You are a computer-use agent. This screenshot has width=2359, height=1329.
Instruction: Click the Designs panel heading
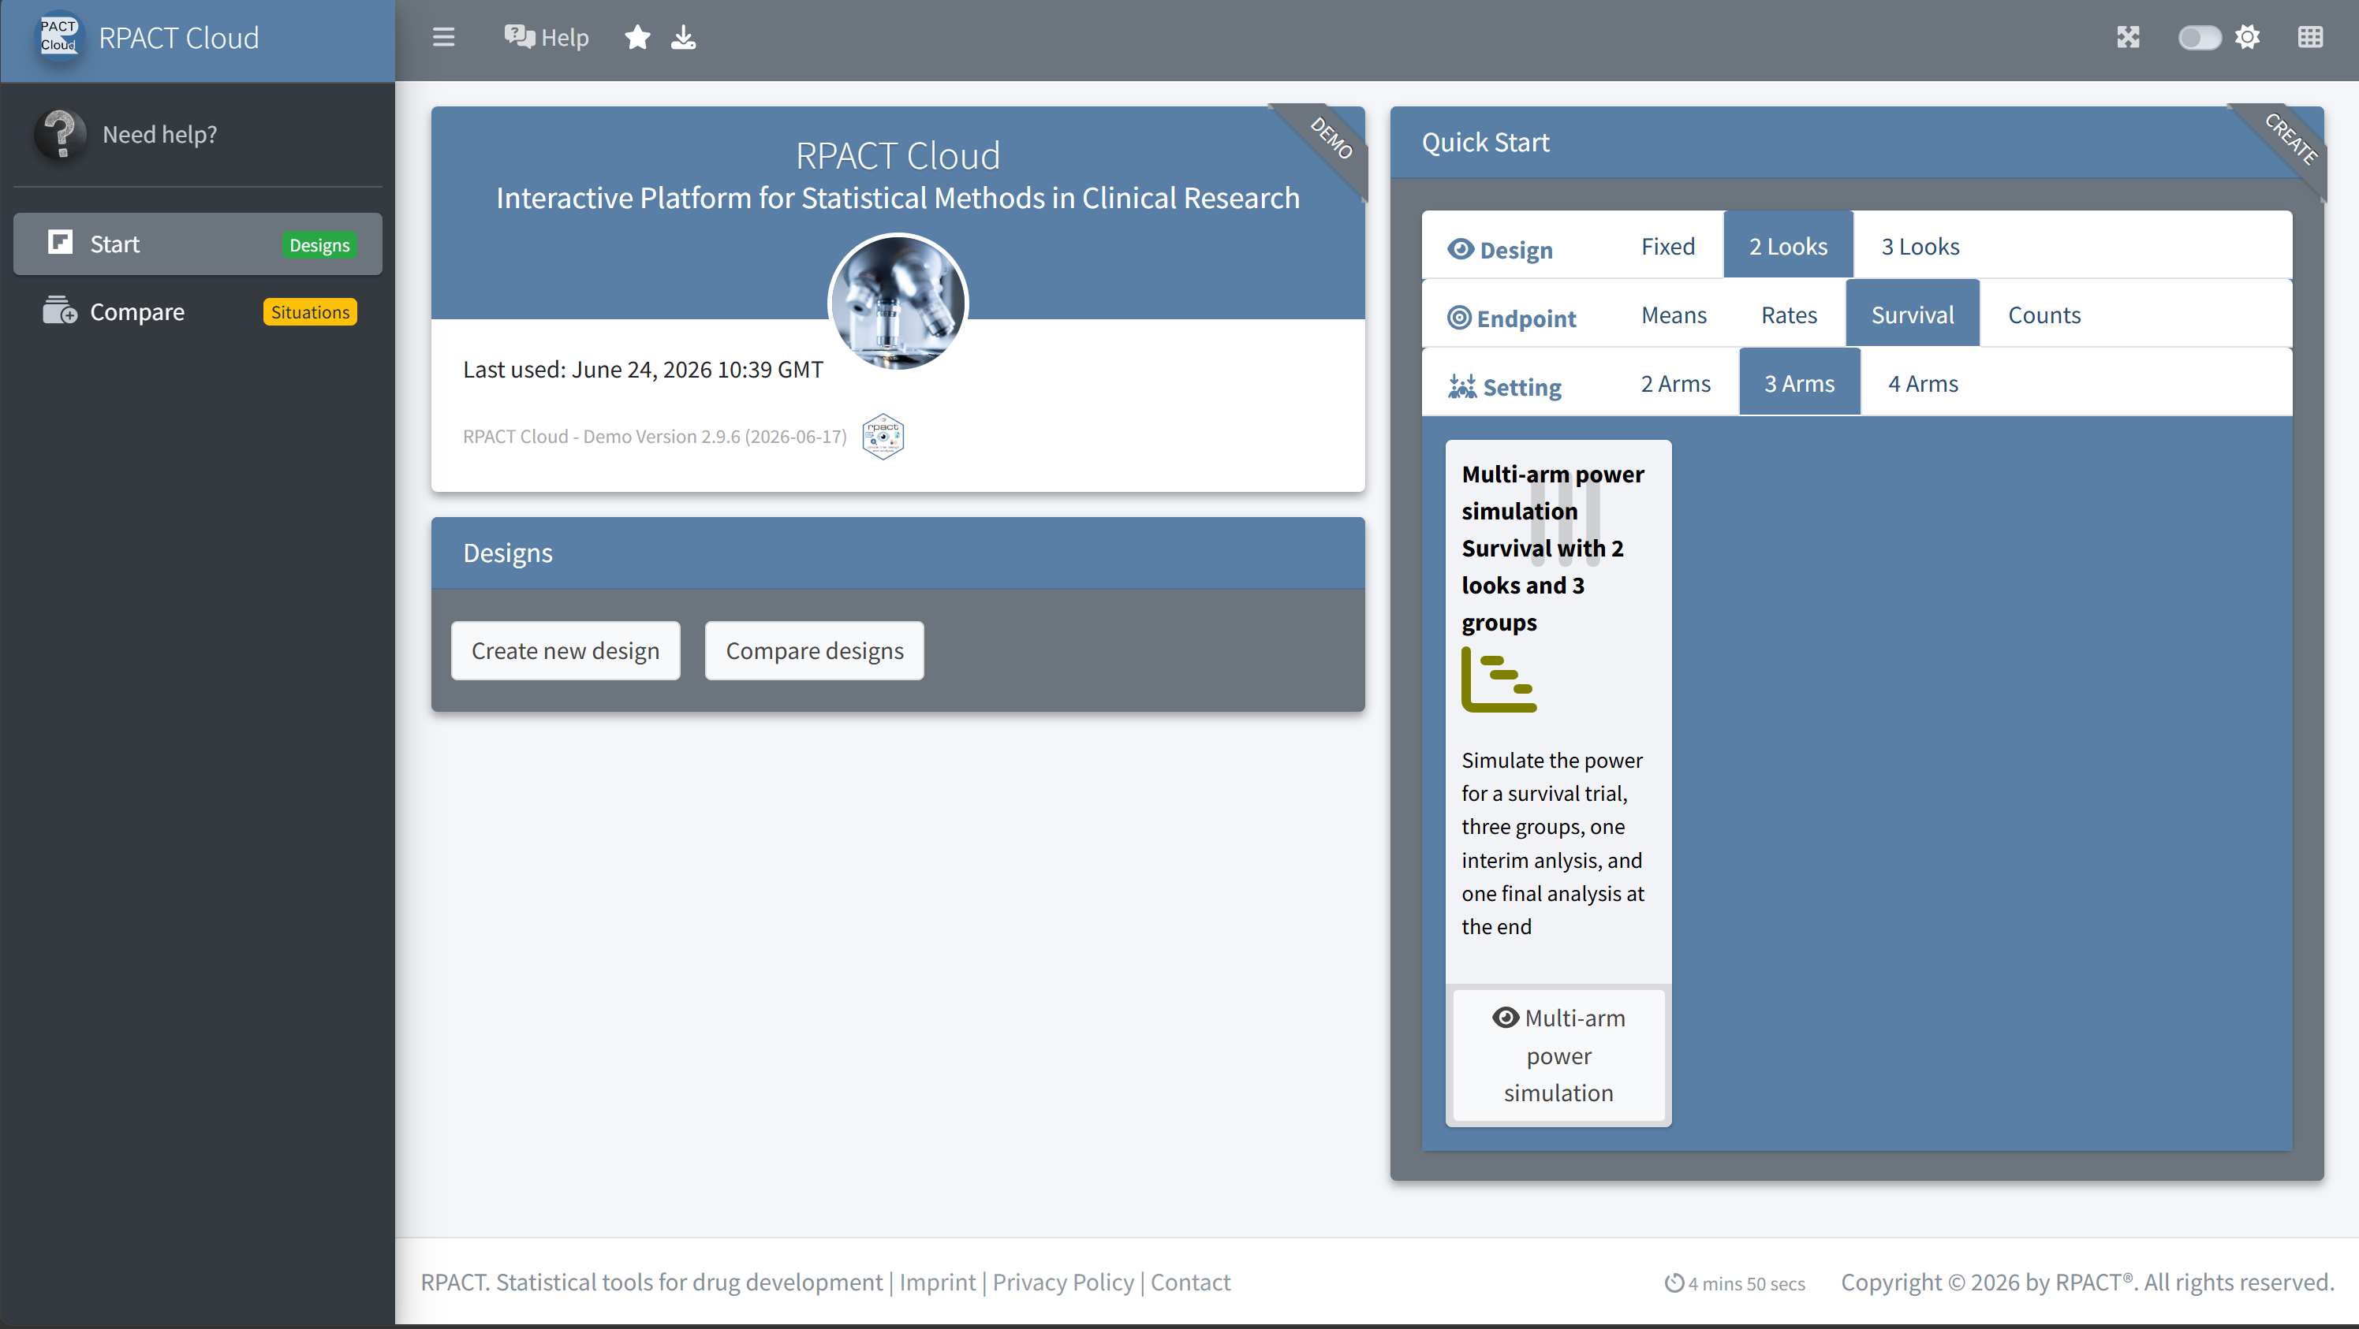pos(507,553)
